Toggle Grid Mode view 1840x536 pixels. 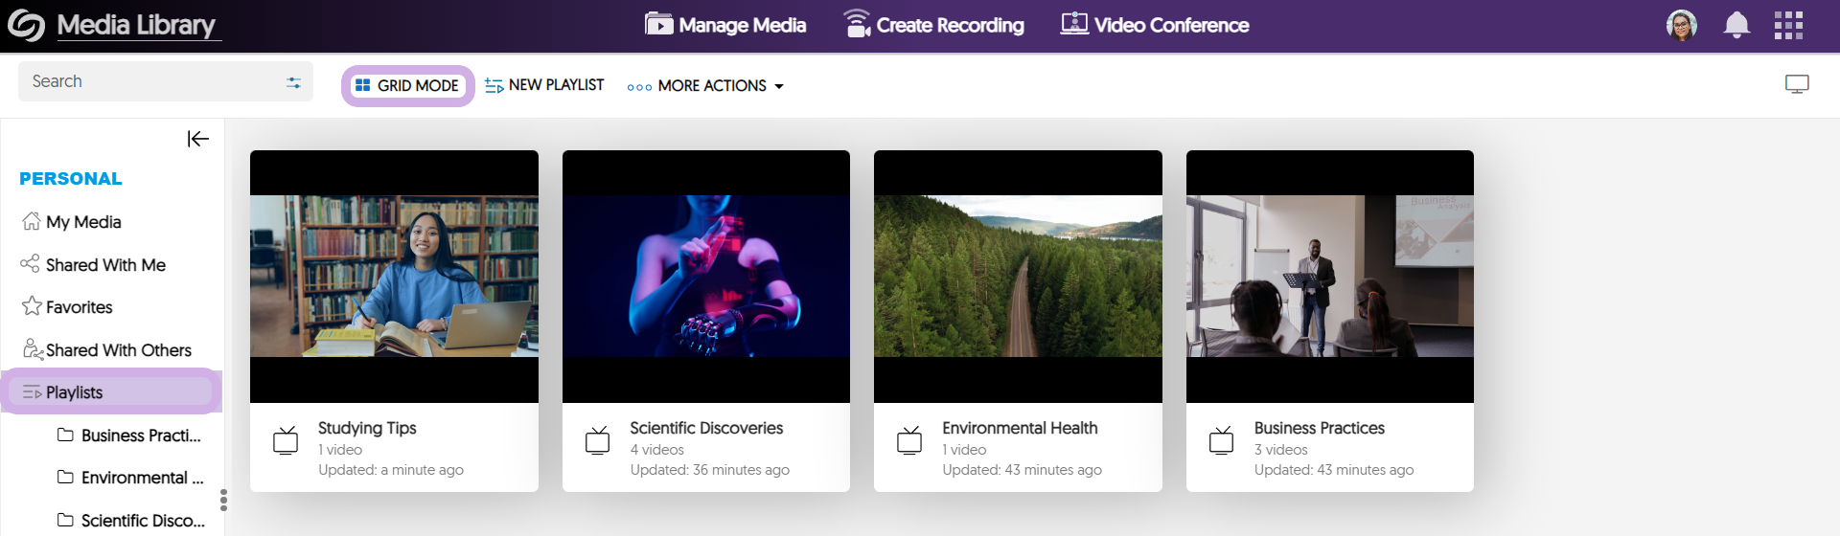pyautogui.click(x=407, y=86)
